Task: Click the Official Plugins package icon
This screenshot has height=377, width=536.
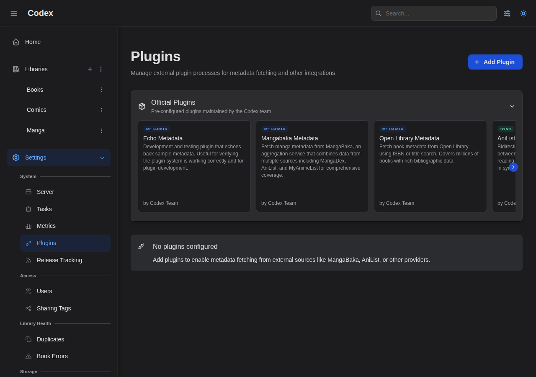Action: coord(142,106)
